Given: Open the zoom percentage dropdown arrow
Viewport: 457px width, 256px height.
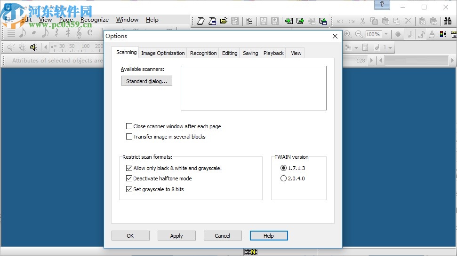Looking at the screenshot, I should coord(386,34).
